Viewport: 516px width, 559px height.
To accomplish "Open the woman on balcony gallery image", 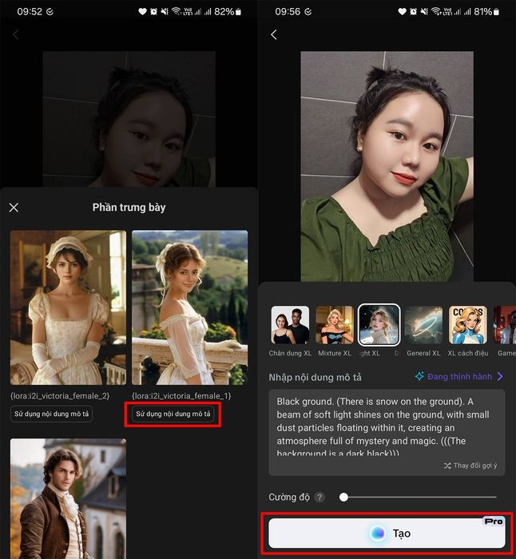I will click(189, 307).
